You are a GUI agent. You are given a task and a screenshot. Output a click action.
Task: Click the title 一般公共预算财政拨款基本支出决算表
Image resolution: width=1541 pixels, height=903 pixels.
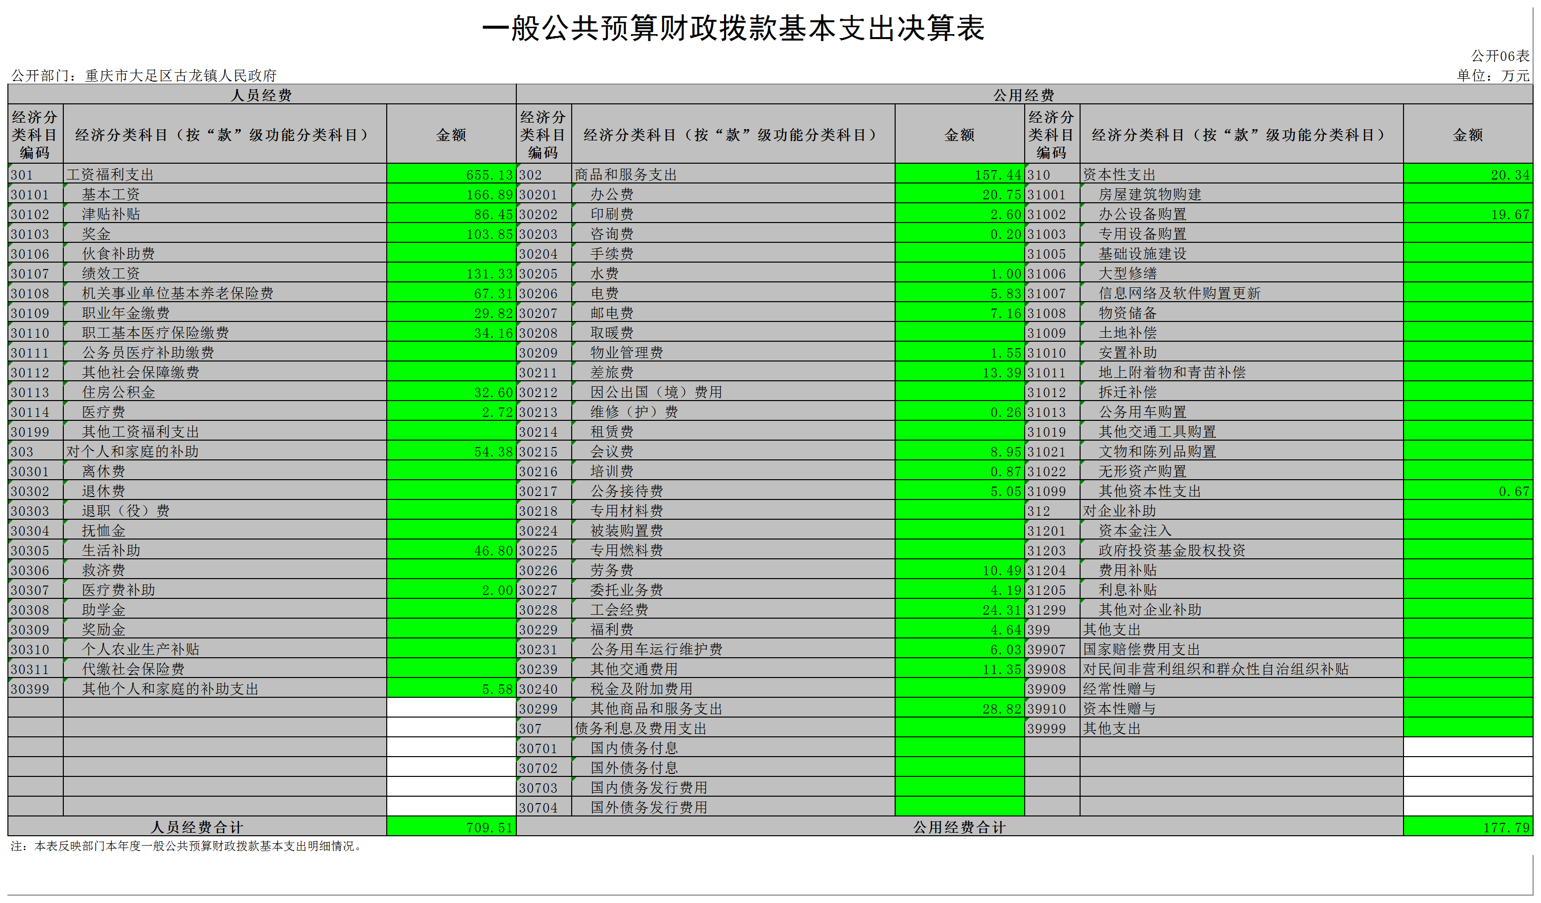(x=733, y=29)
